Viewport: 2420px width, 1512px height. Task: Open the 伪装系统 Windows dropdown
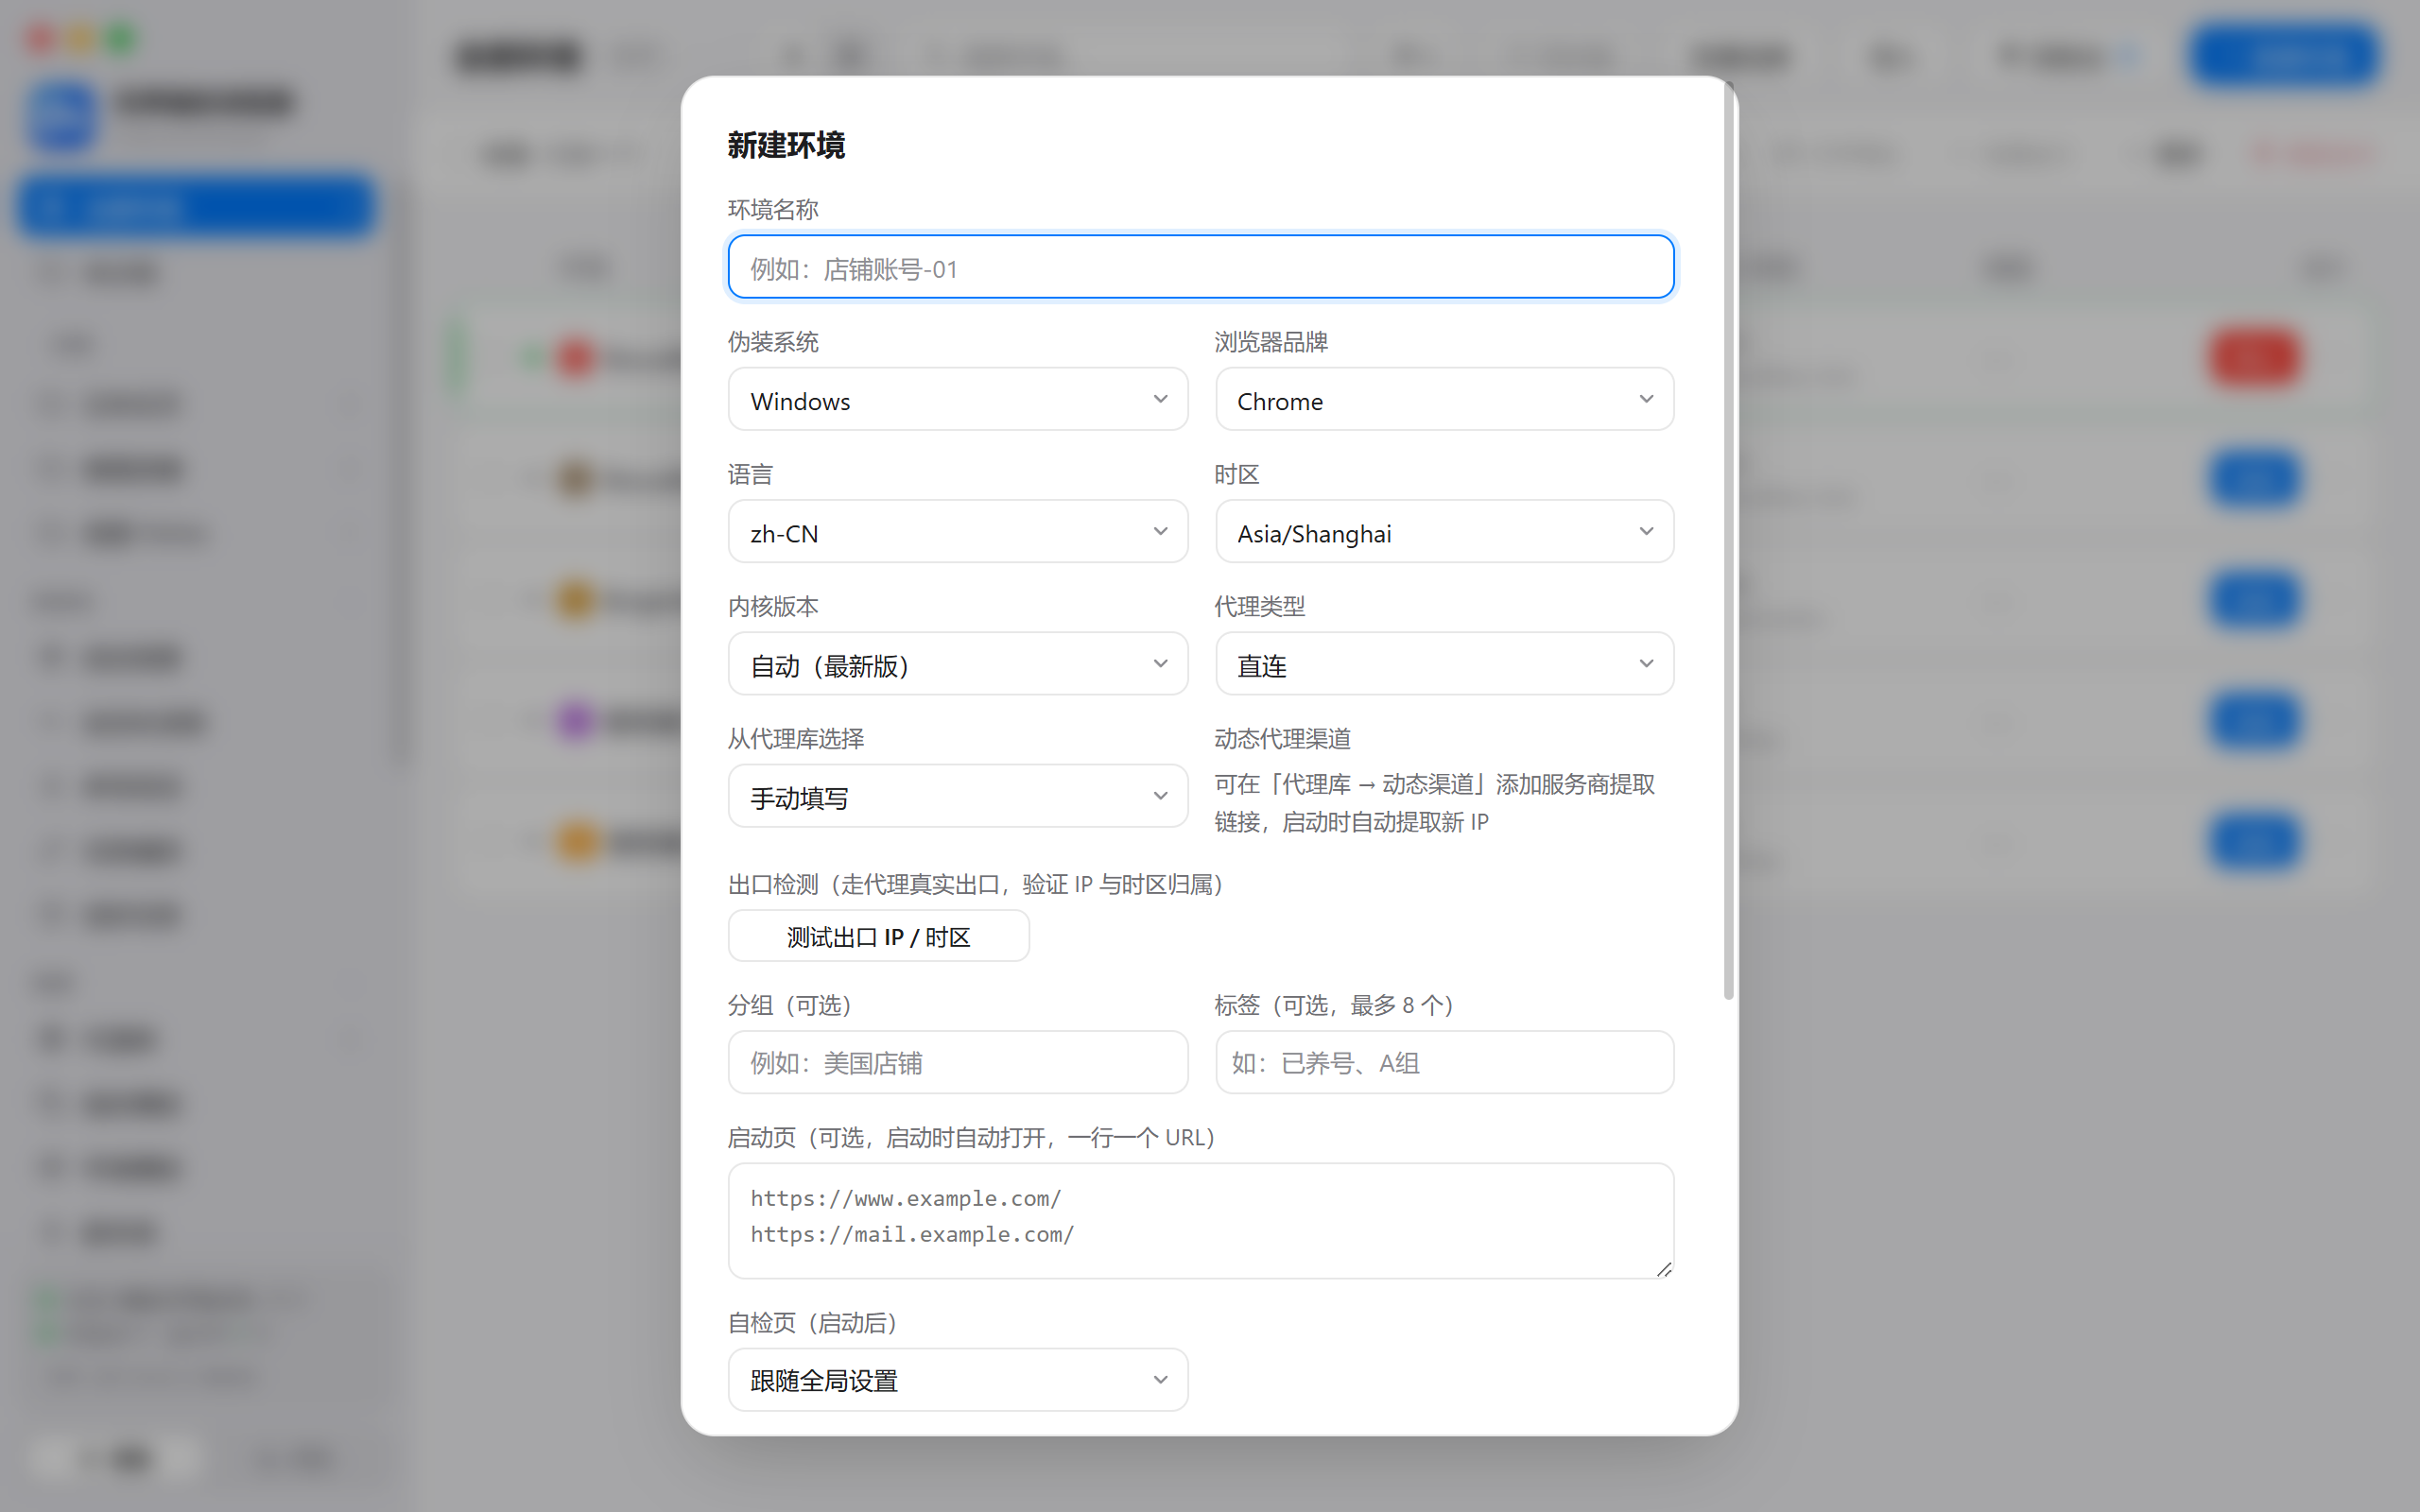[x=958, y=399]
